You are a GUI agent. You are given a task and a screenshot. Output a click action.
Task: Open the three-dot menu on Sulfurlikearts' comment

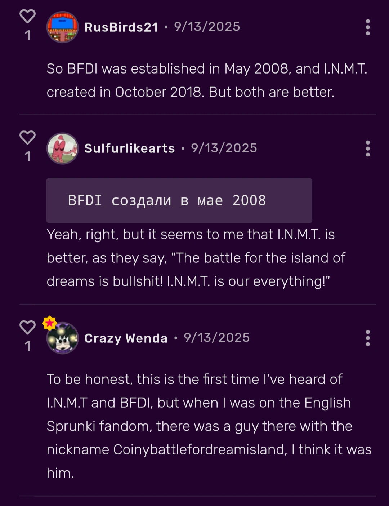pyautogui.click(x=367, y=148)
